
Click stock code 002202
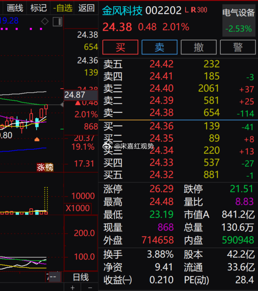click(163, 10)
